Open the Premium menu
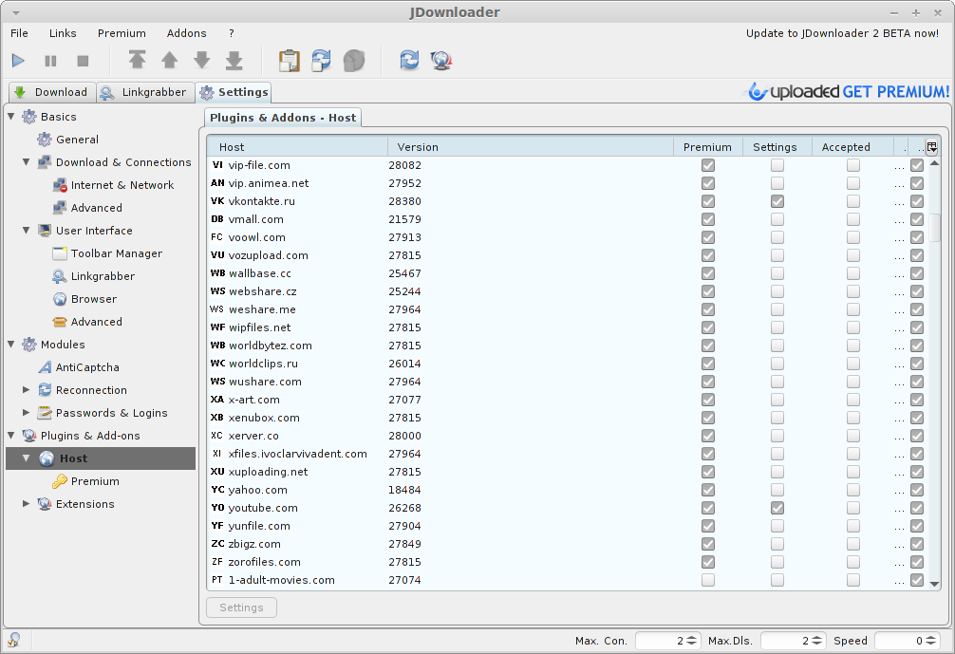The image size is (955, 654). [122, 33]
